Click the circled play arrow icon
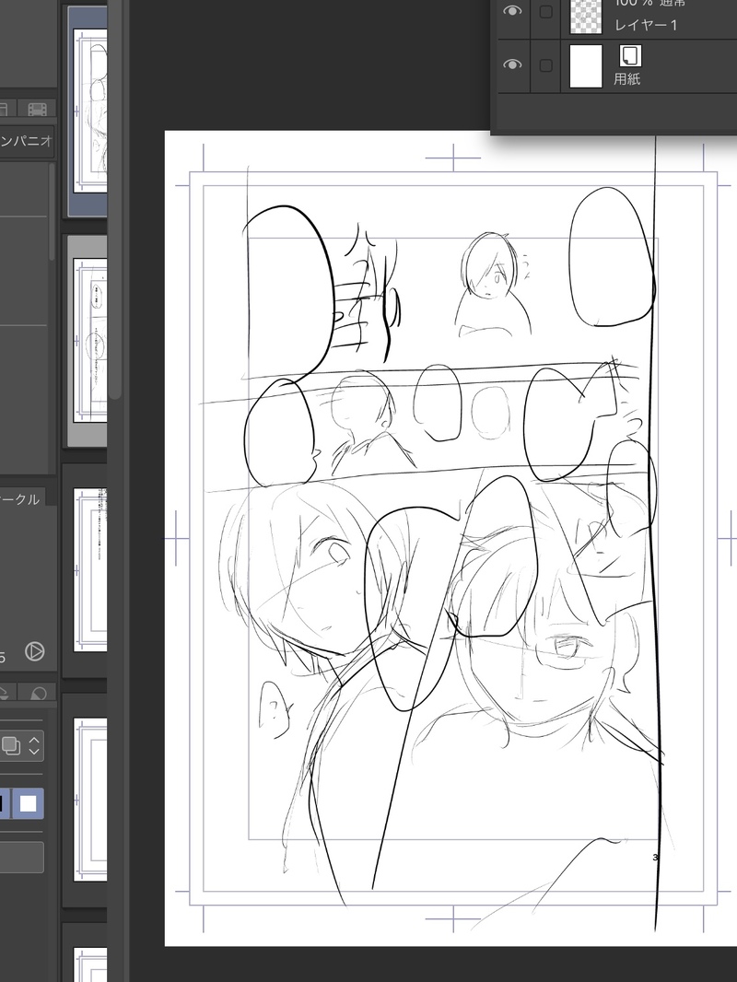The width and height of the screenshot is (737, 982). click(x=34, y=651)
